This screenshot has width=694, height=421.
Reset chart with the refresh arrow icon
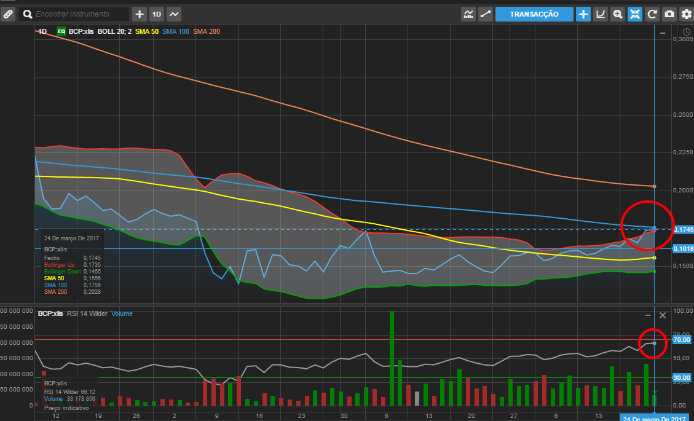point(652,14)
